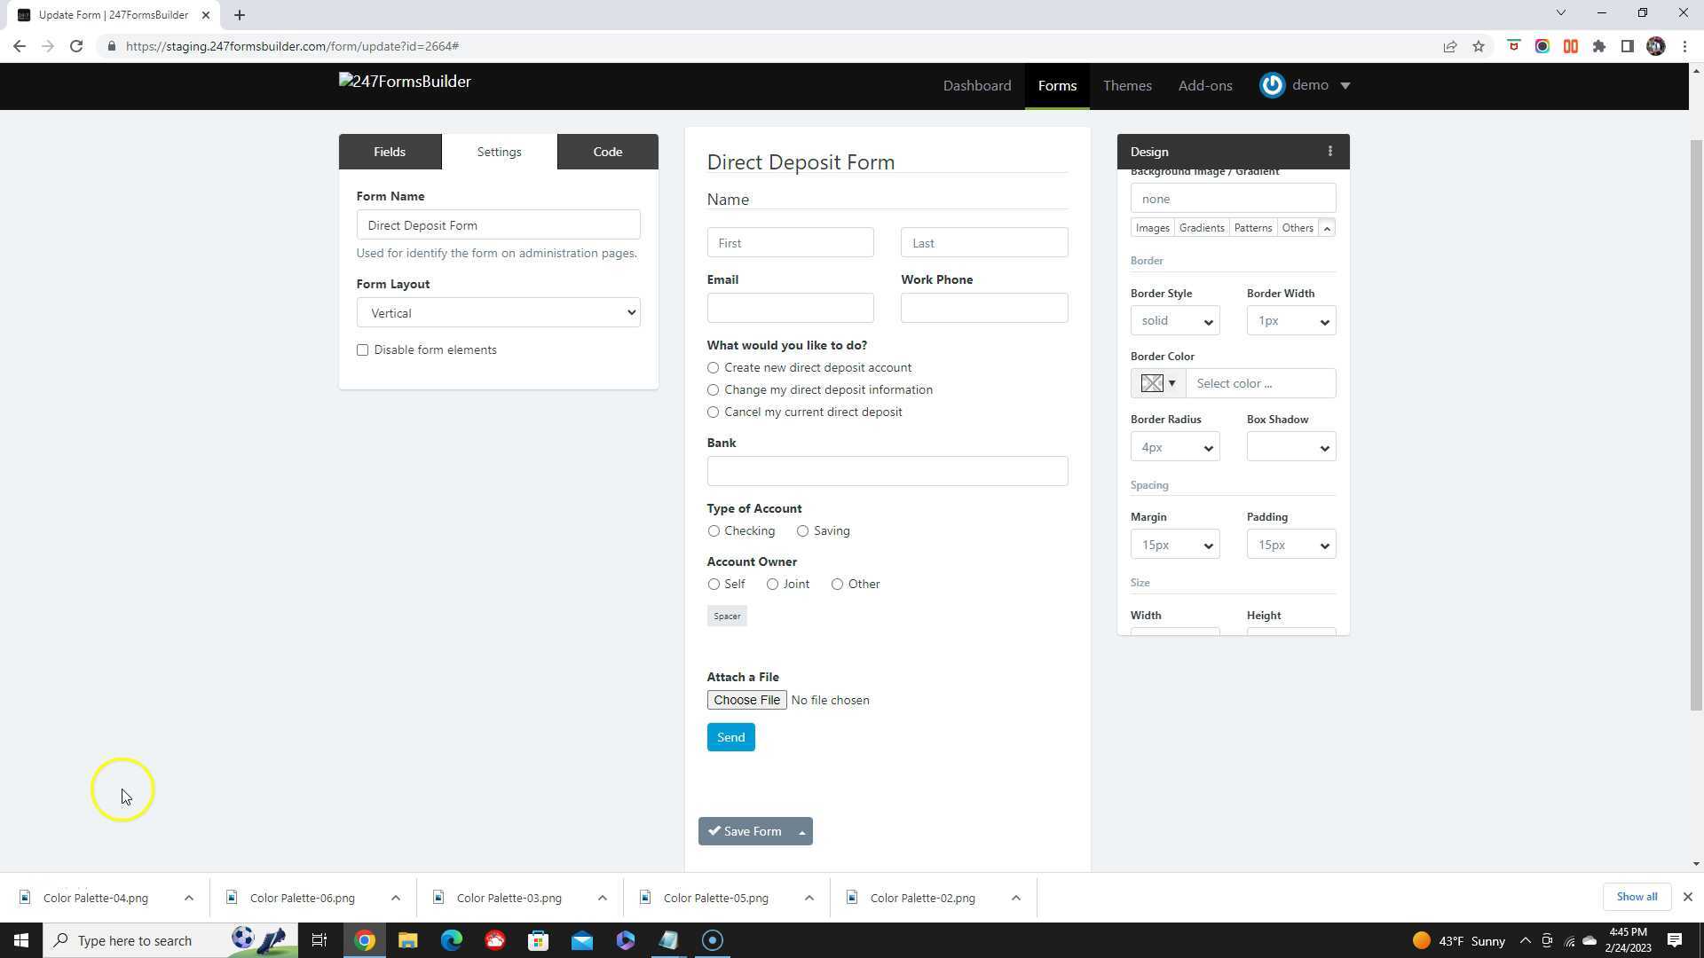Open the Border Color swatch picker
1704x958 pixels.
point(1158,383)
